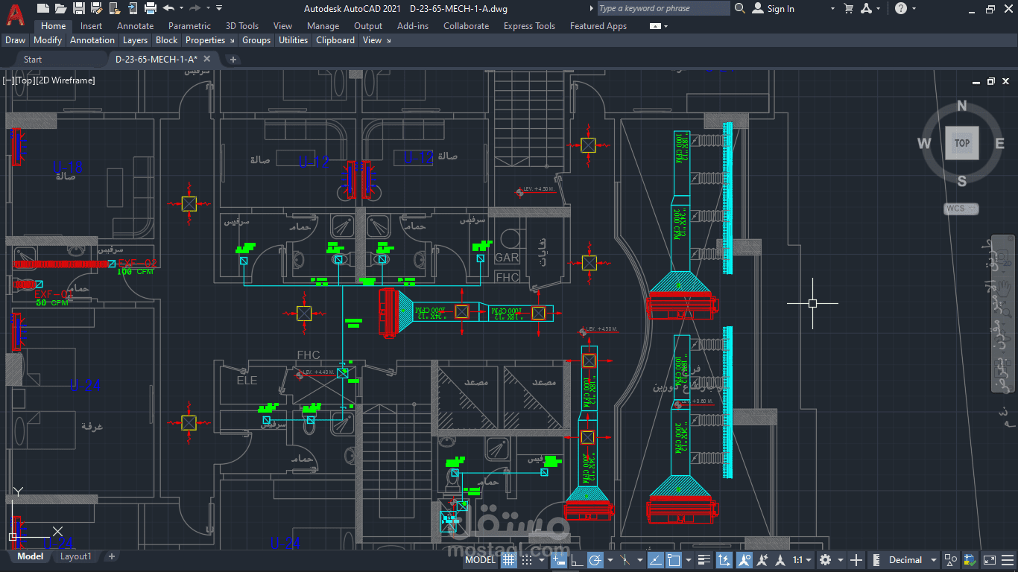Viewport: 1018px width, 572px height.
Task: Expand the Properties panel arrow
Action: 232,40
